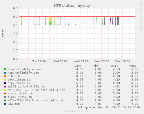Screen dimensions: 144x114
Task: Click the 1.0 y-axis tick label
Action: coord(15,50)
